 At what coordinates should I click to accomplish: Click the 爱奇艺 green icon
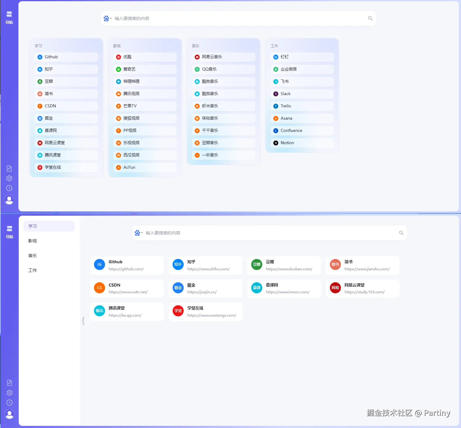click(119, 69)
